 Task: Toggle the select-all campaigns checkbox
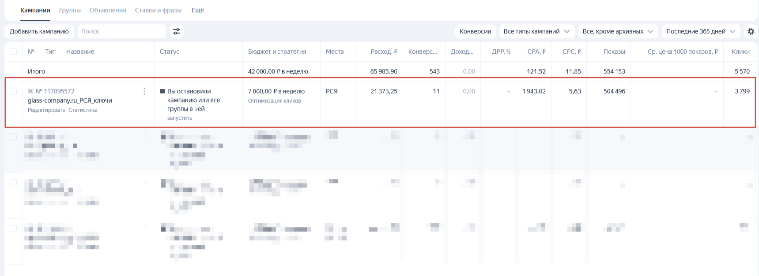13,52
